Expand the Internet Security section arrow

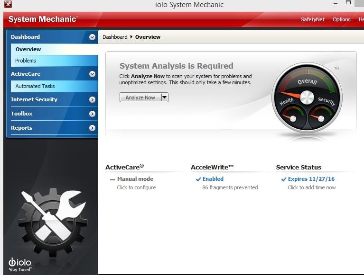92,99
